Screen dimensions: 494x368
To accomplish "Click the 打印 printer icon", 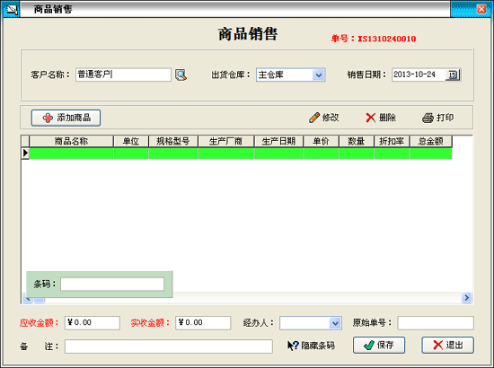I will 428,118.
